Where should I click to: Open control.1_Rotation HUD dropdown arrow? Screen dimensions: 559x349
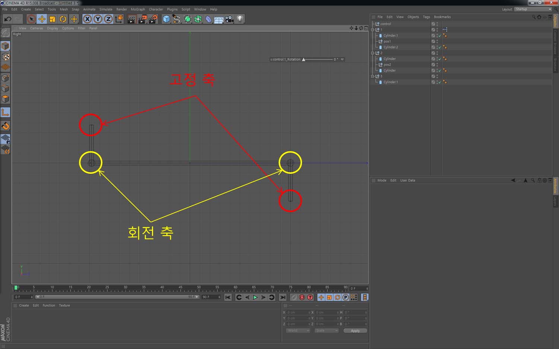click(342, 60)
